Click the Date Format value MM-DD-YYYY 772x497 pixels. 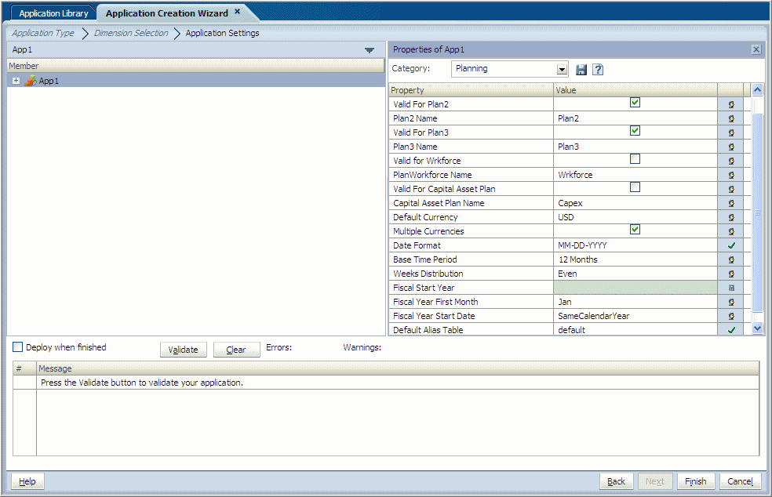[635, 245]
